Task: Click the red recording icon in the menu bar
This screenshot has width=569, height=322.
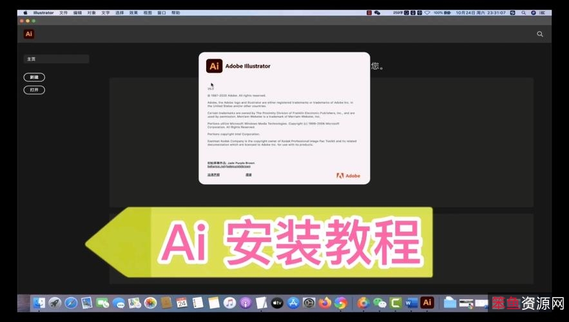Action: (x=369, y=13)
